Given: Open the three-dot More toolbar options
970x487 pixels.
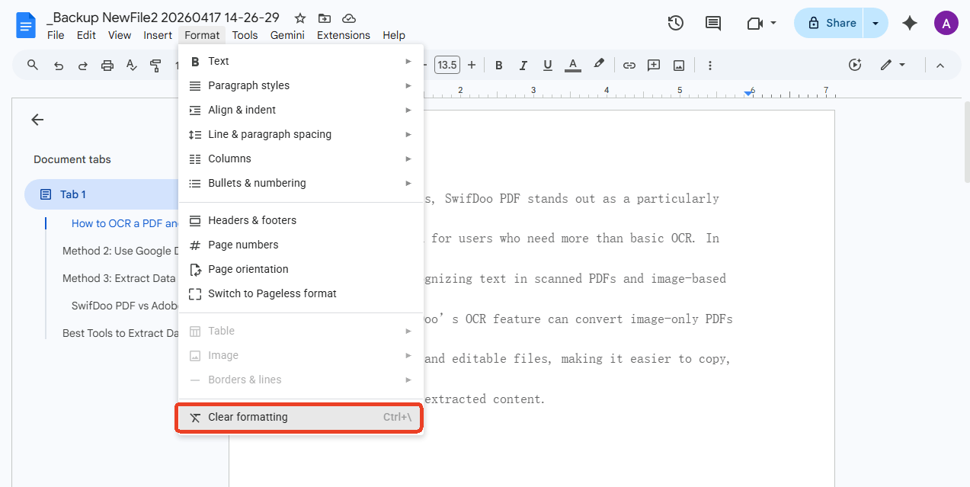Looking at the screenshot, I should (709, 66).
